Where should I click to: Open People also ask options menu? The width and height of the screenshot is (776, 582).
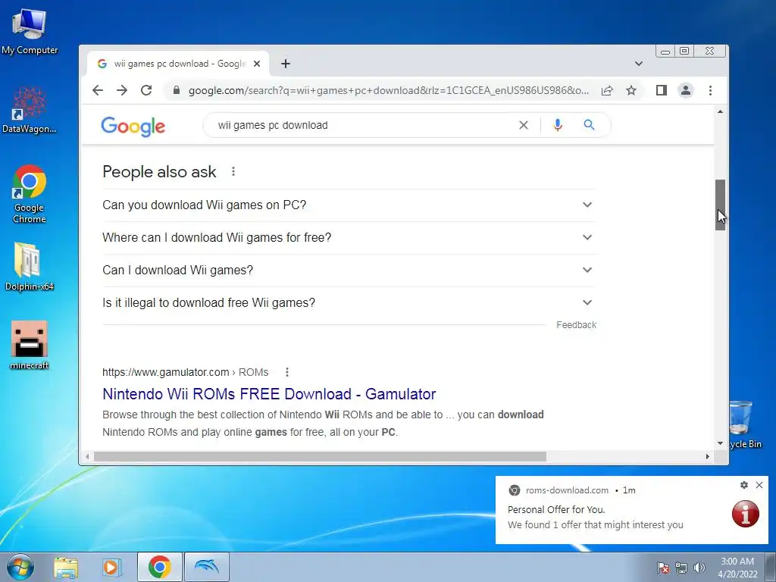233,172
